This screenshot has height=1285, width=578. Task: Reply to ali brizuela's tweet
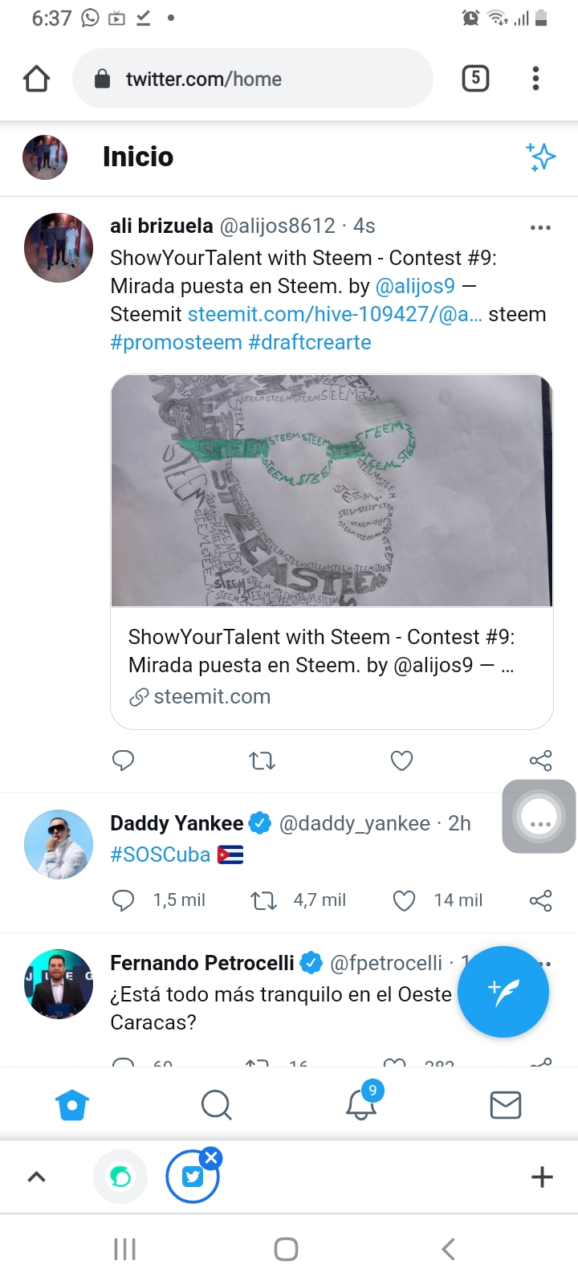click(x=123, y=761)
